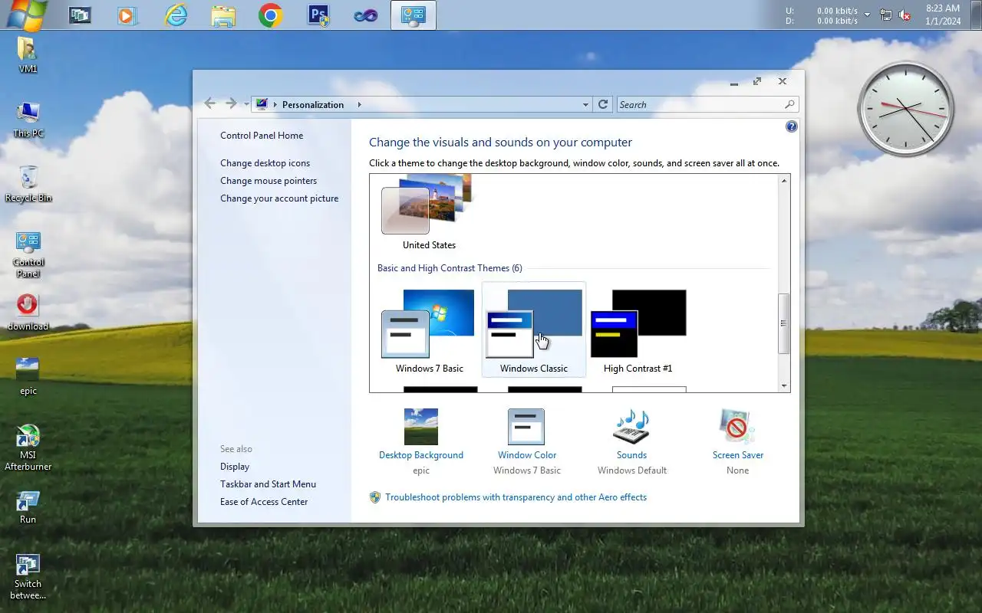Show hidden tray icons arrow
982x613 pixels.
868,15
